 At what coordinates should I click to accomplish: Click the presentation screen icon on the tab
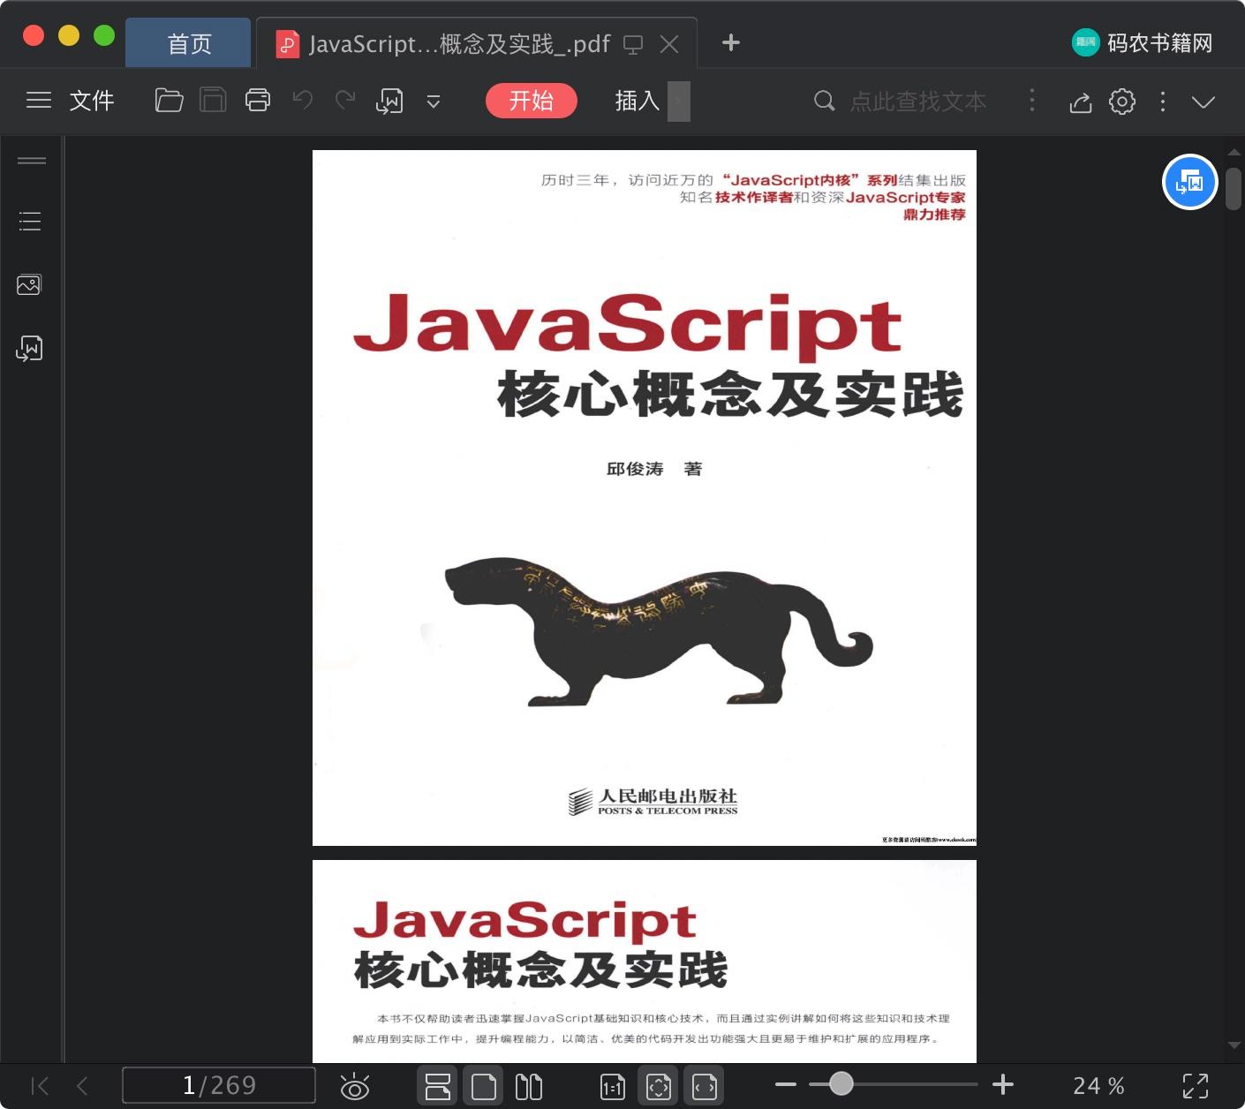(x=633, y=44)
